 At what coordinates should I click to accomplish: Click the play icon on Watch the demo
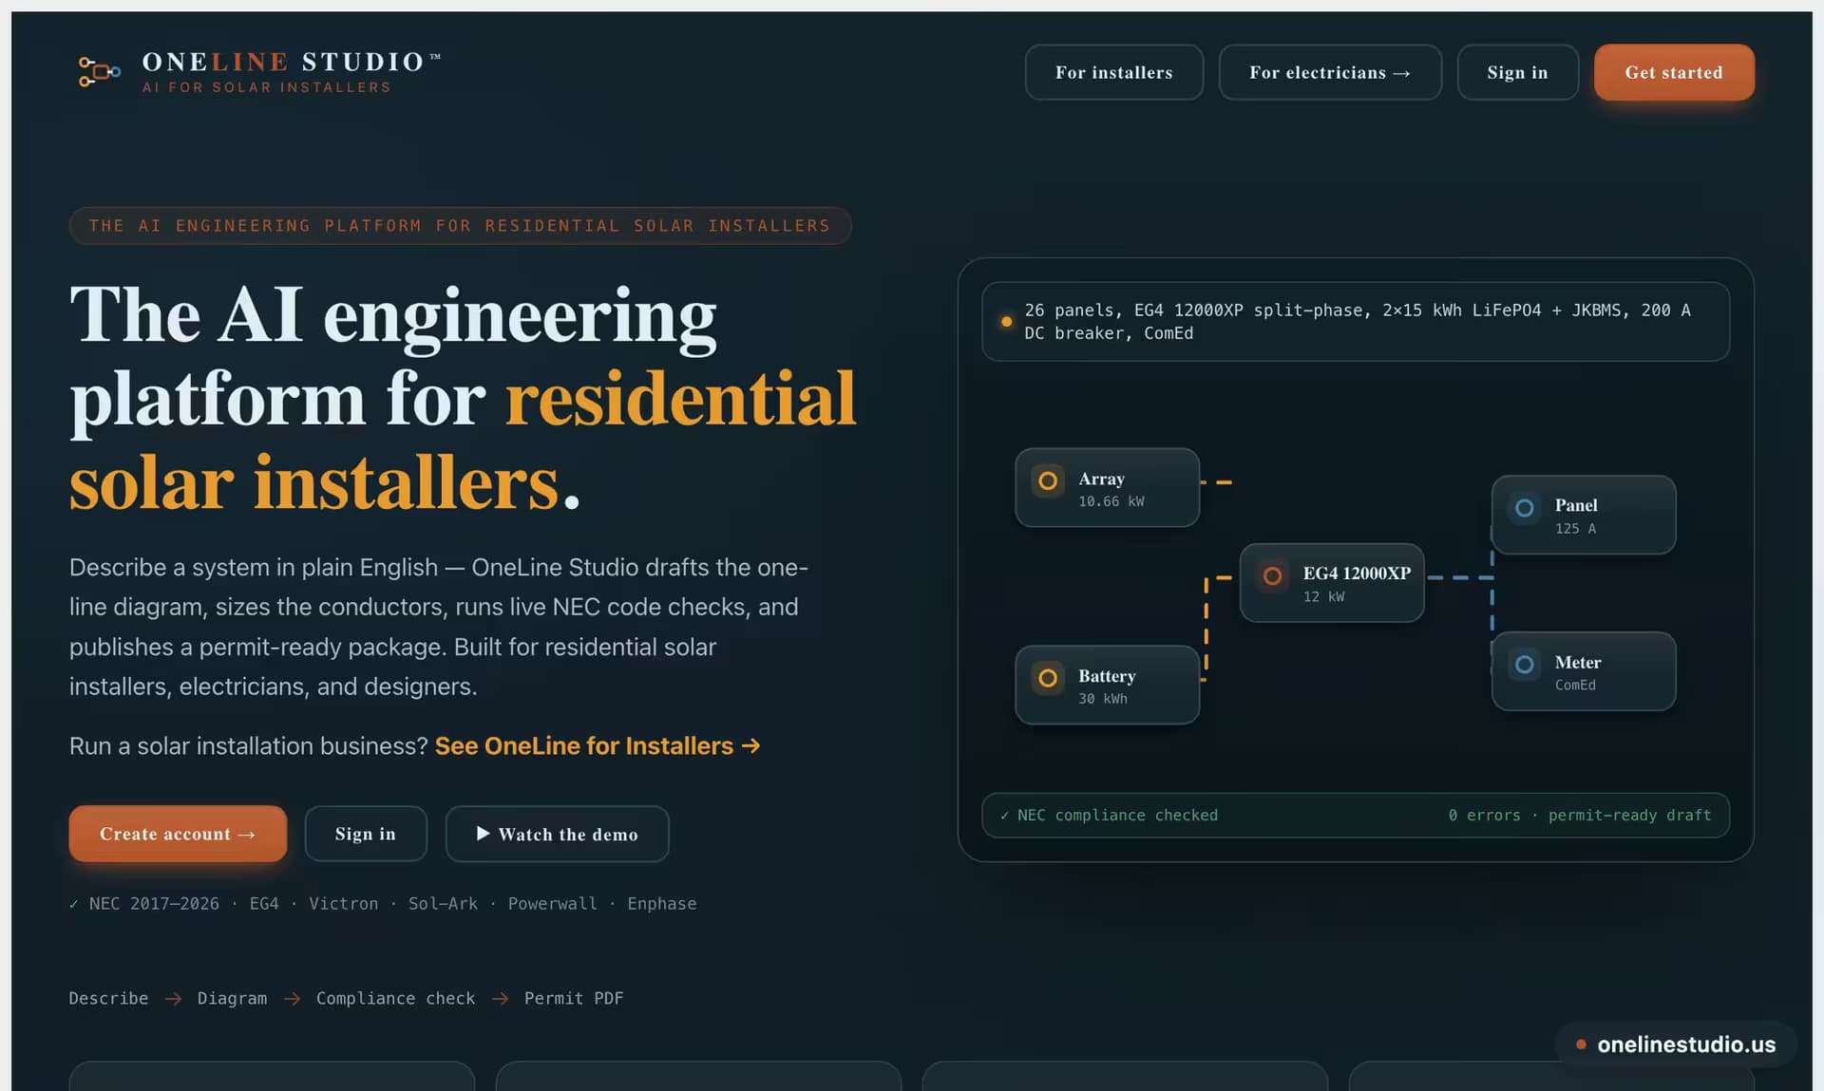coord(483,834)
